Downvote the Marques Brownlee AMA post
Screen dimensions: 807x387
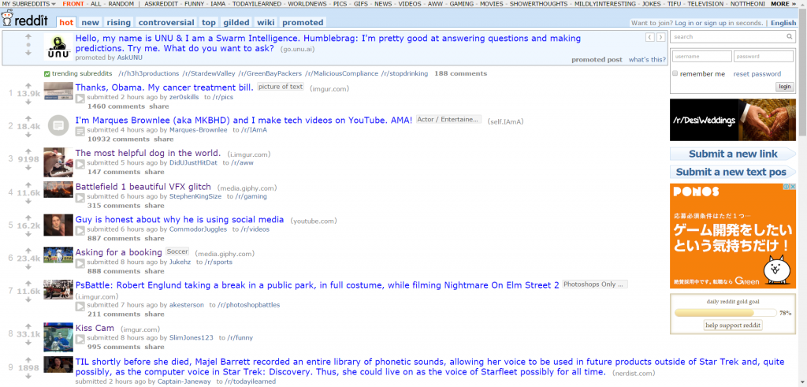click(x=28, y=136)
